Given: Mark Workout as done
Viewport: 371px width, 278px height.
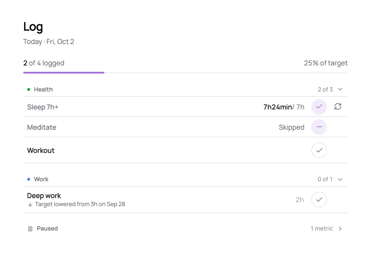Looking at the screenshot, I should click(x=319, y=150).
